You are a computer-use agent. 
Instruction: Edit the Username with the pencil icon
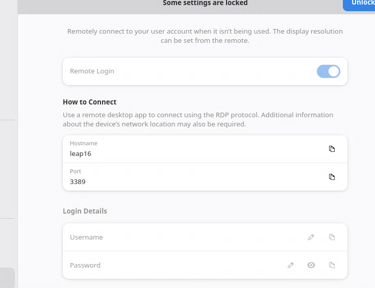coord(311,237)
